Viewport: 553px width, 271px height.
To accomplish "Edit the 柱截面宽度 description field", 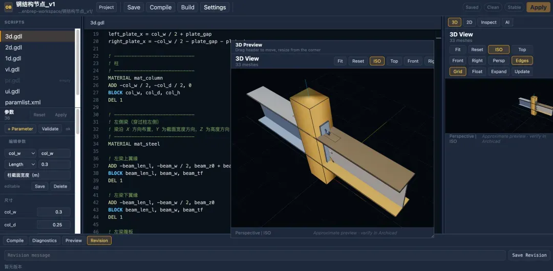I will coord(37,175).
